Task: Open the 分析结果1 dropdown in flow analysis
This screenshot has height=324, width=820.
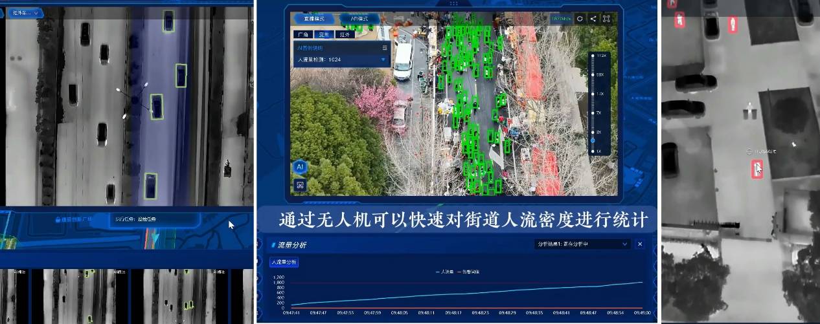Action: (582, 244)
